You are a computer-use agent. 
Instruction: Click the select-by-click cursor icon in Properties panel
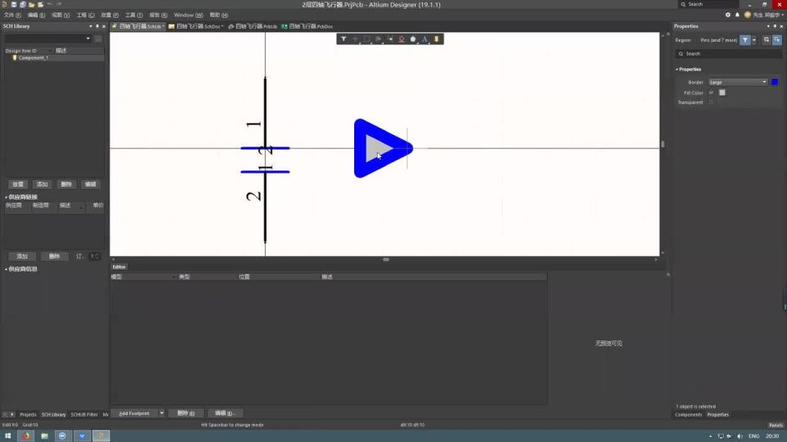pos(777,40)
